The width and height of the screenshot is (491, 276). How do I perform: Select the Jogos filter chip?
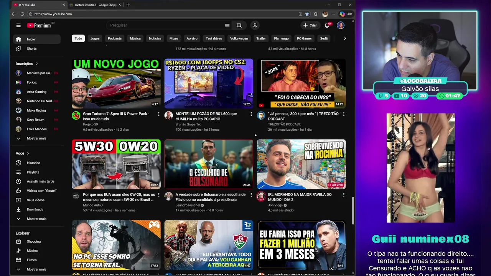coord(95,38)
